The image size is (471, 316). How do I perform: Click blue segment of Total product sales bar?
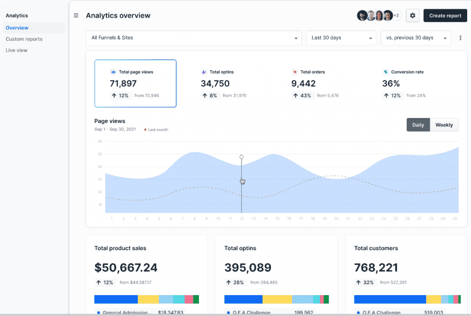pos(116,299)
